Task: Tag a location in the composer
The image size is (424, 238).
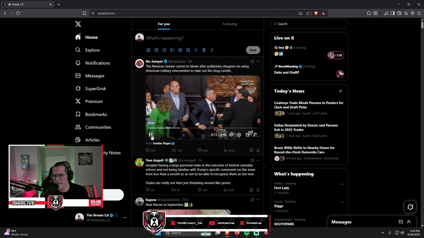Action: point(196,50)
